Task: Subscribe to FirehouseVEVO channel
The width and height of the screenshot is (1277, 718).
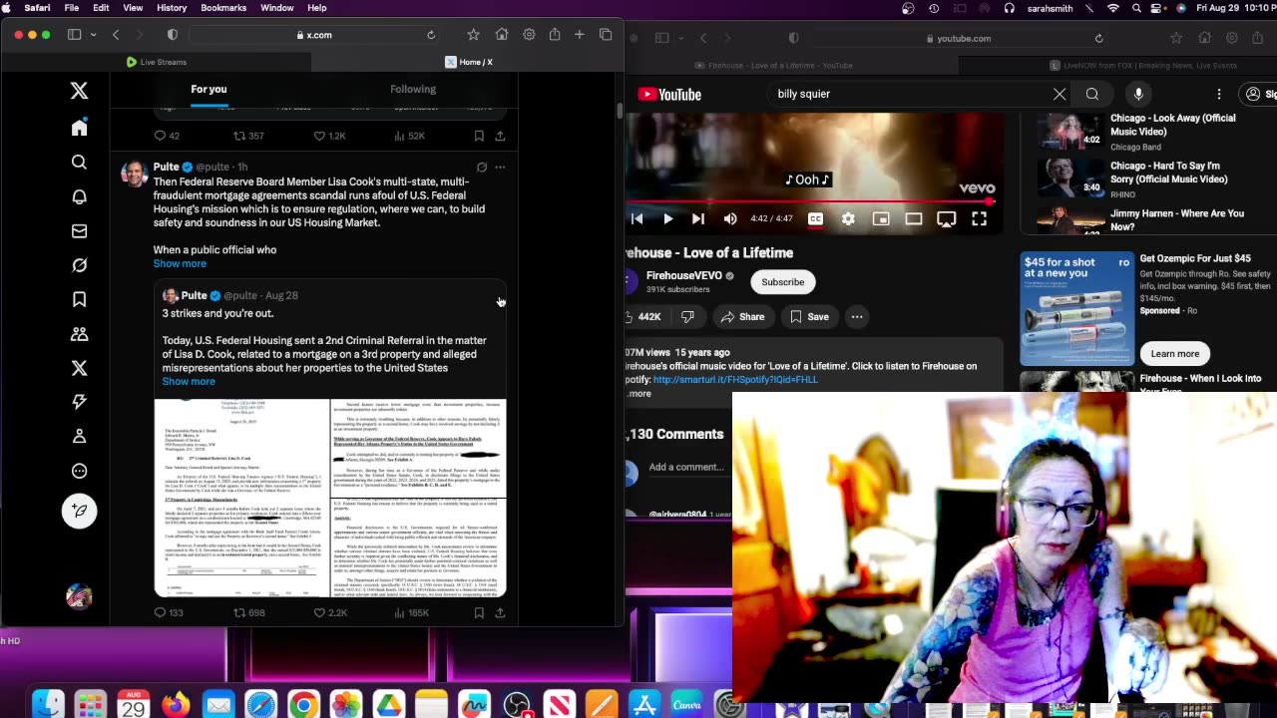Action: [x=783, y=282]
